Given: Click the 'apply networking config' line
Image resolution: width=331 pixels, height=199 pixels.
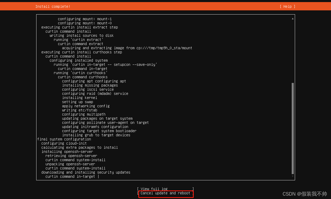Looking at the screenshot, I should (86, 106).
